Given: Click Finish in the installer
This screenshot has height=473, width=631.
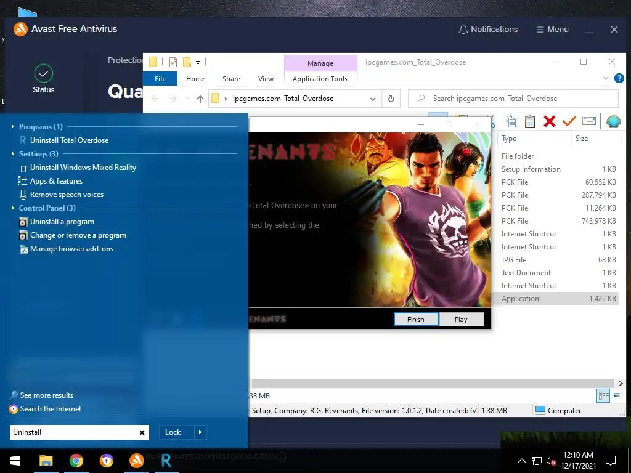Looking at the screenshot, I should (416, 320).
